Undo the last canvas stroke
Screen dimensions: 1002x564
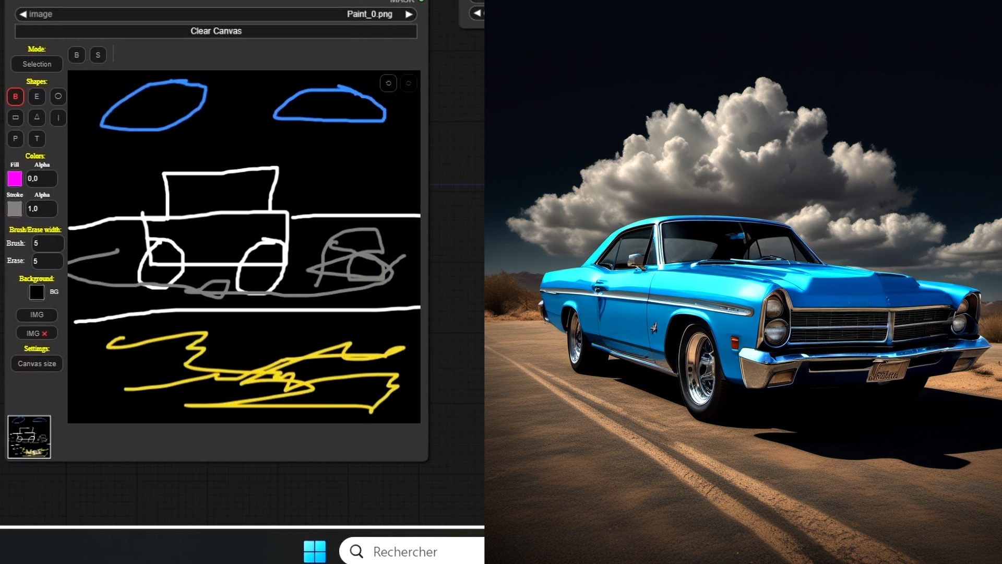coord(388,83)
